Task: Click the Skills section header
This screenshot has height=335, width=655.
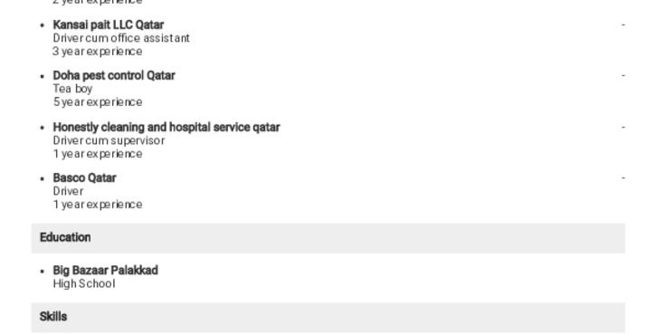Action: (x=328, y=318)
